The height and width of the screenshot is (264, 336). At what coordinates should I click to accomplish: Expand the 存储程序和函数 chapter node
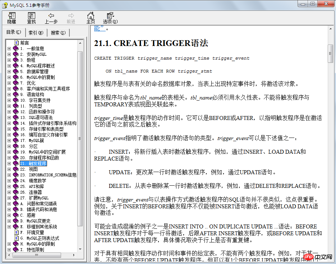click(x=9, y=158)
